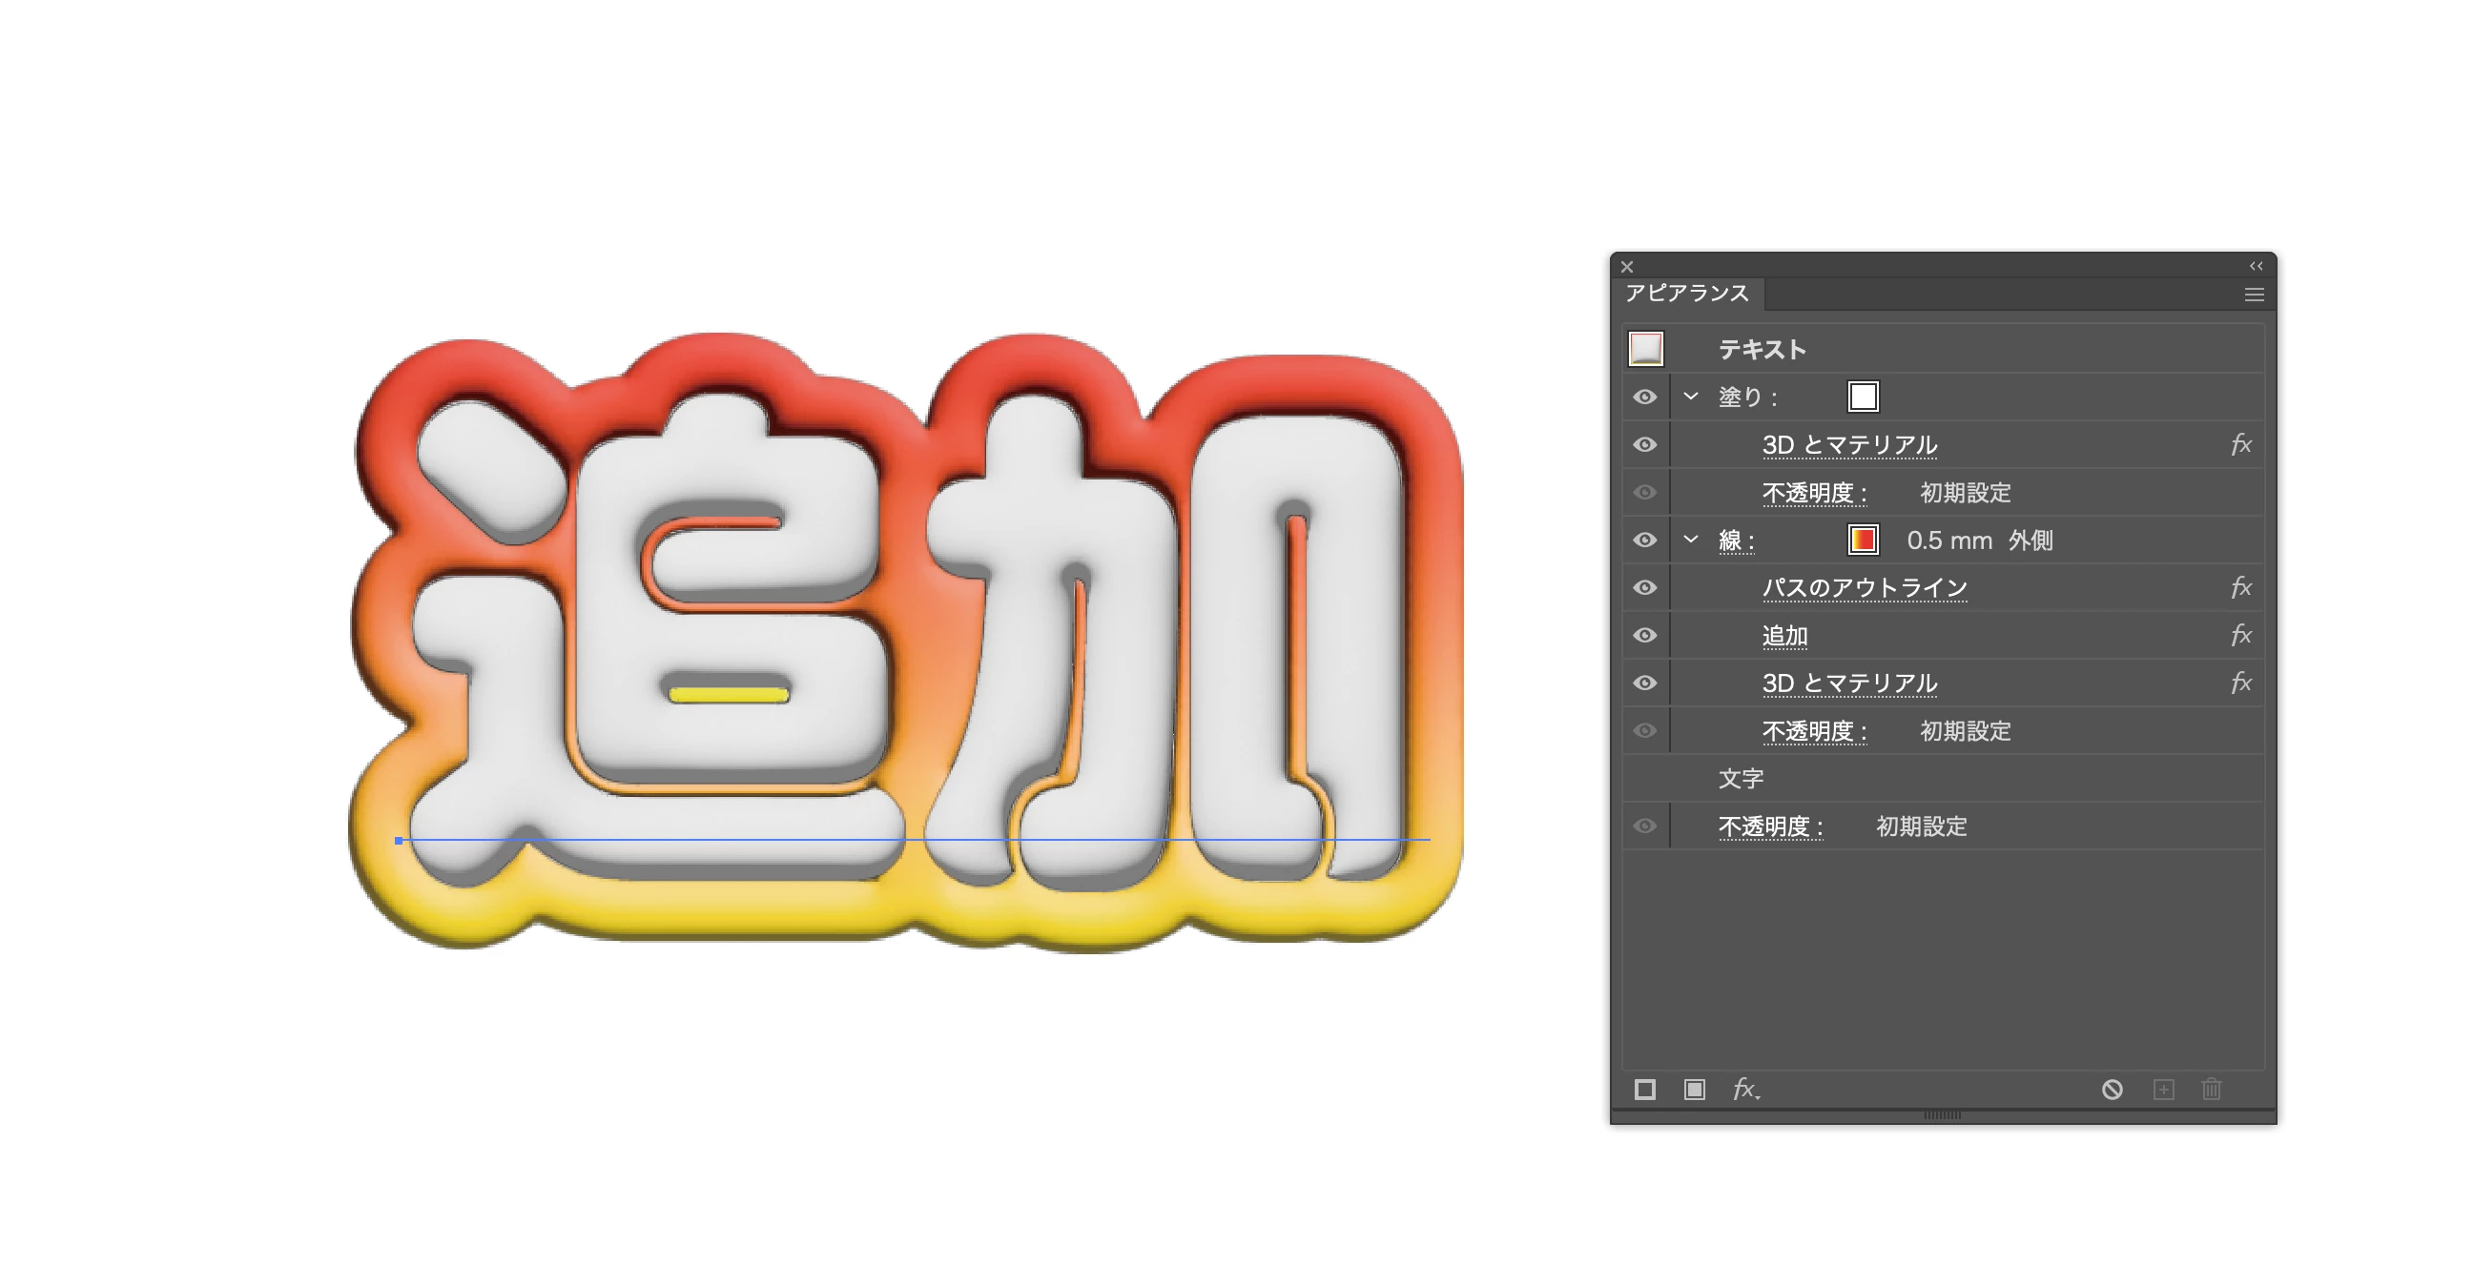The width and height of the screenshot is (2474, 1285).
Task: Click the gradient stroke color swatch
Action: pyautogui.click(x=1863, y=541)
